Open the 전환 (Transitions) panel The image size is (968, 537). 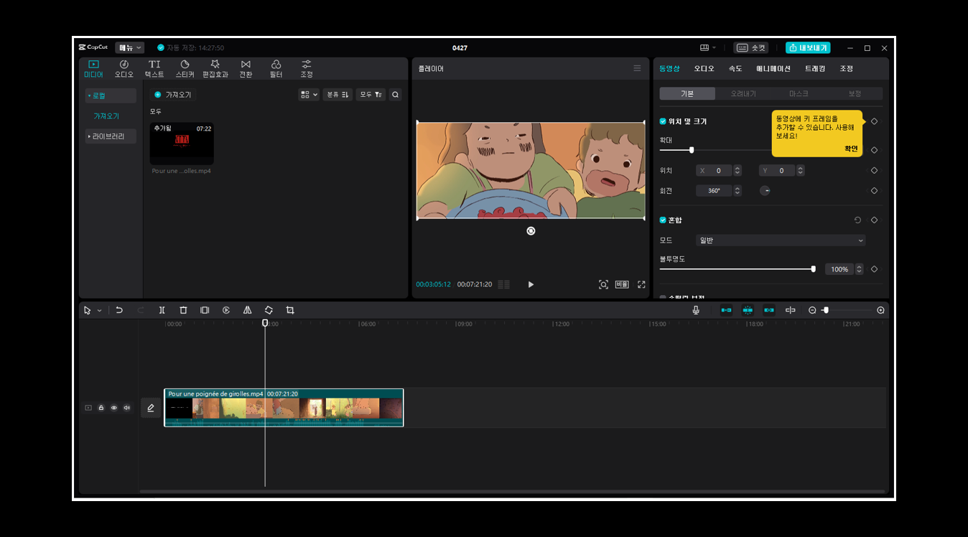point(246,69)
